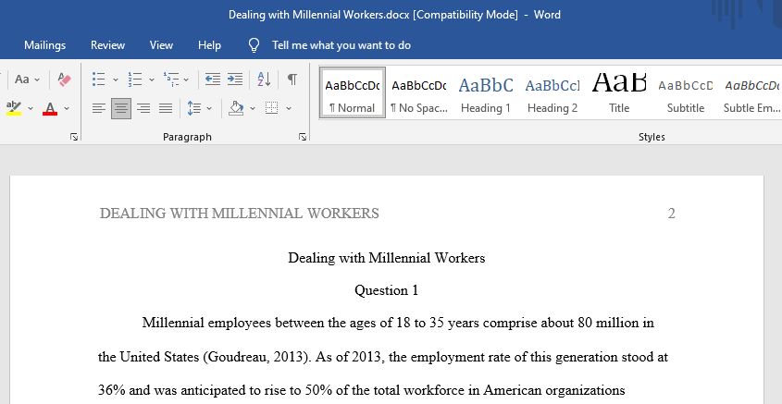Justify the paragraph text

tap(166, 108)
